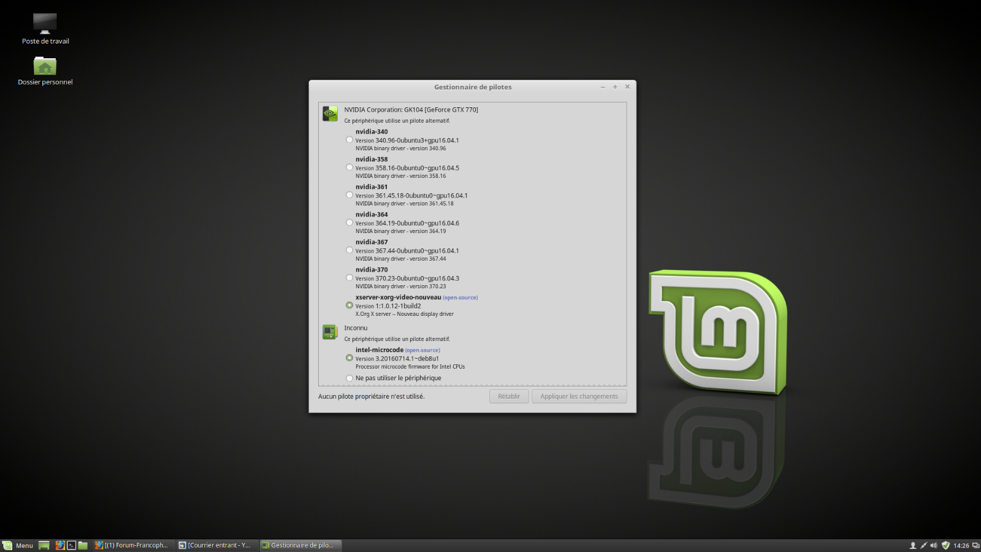Open the user applet in system tray
Image resolution: width=981 pixels, height=552 pixels.
tap(913, 545)
